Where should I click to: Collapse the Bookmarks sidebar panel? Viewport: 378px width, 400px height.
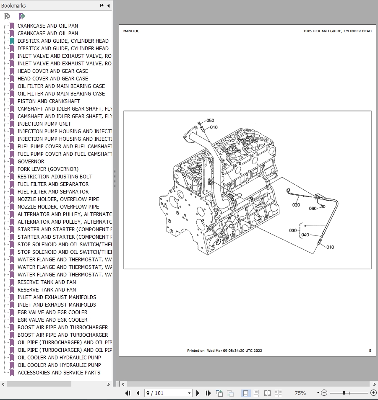click(108, 5)
